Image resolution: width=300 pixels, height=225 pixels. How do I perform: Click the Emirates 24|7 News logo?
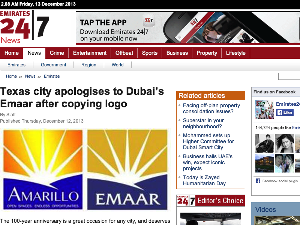24,27
